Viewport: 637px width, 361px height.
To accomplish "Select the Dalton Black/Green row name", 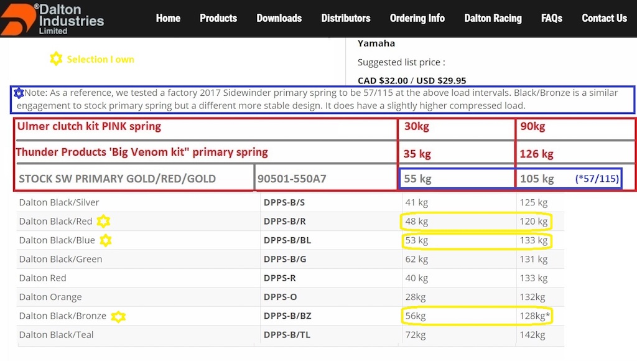I will [60, 259].
